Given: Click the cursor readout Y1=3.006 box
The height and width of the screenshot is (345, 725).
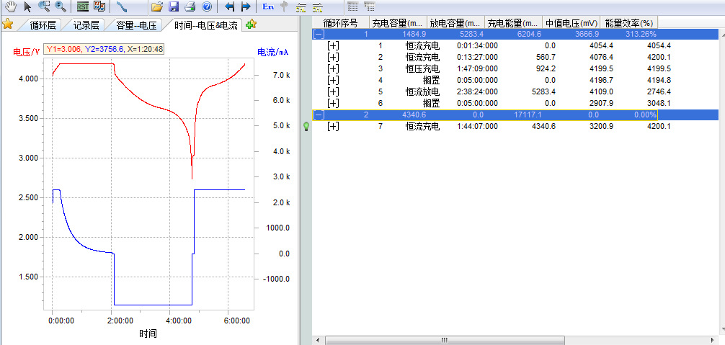Looking at the screenshot, I should (104, 49).
